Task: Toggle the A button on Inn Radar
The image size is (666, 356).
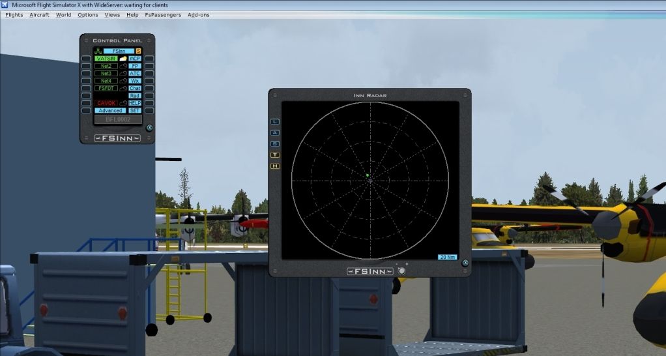Action: (275, 132)
